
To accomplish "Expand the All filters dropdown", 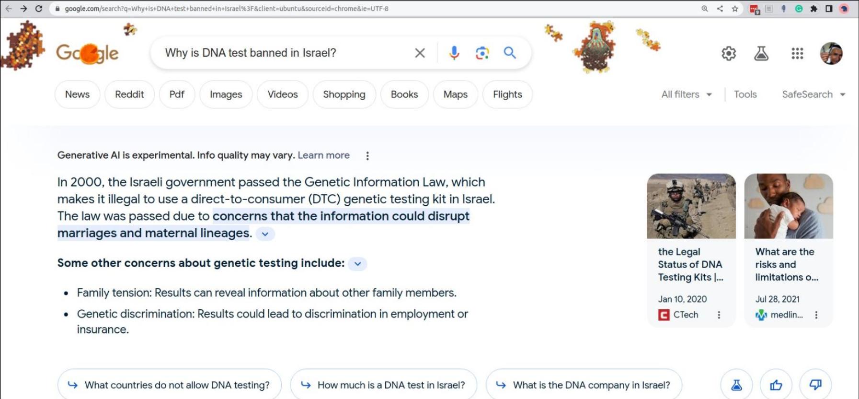I will [x=686, y=94].
